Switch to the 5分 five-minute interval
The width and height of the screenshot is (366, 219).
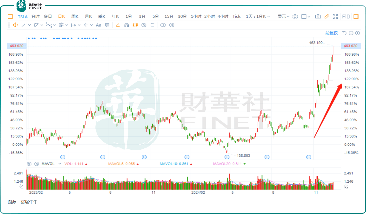coord(156,17)
